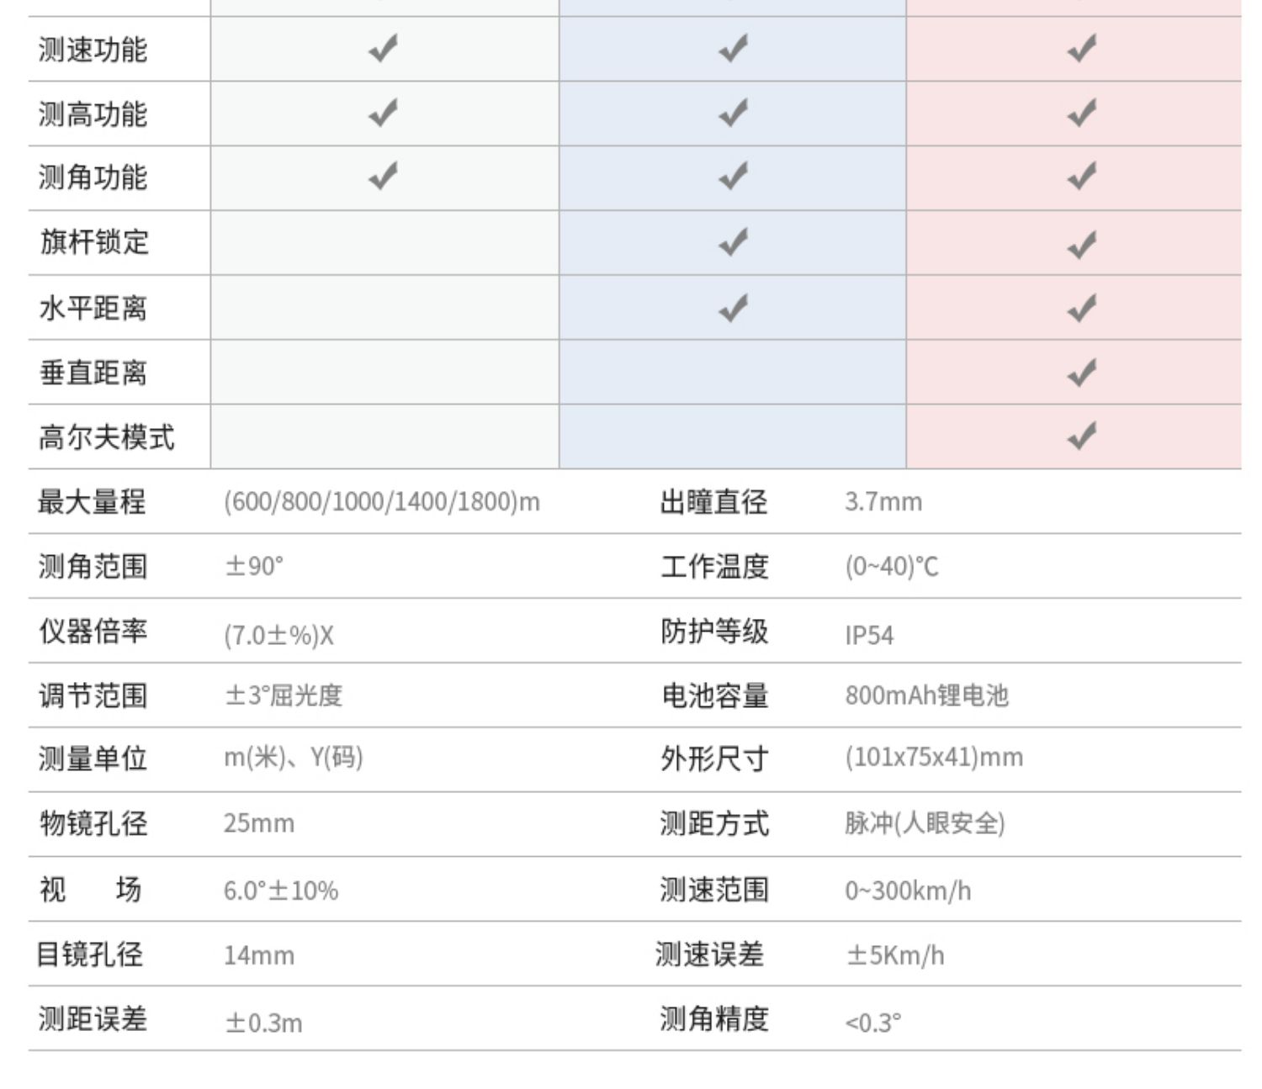This screenshot has height=1089, width=1262.
Task: Click the 旗杆锁定 checkmark in the blue column
Action: coord(734,242)
